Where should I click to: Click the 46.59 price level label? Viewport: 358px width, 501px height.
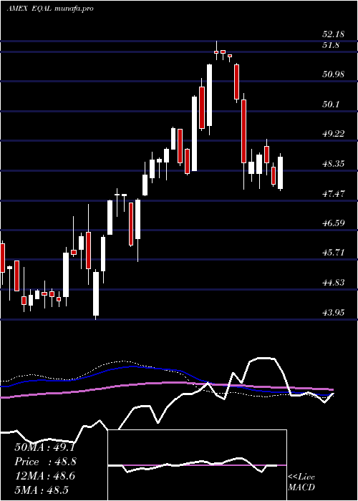pyautogui.click(x=334, y=223)
